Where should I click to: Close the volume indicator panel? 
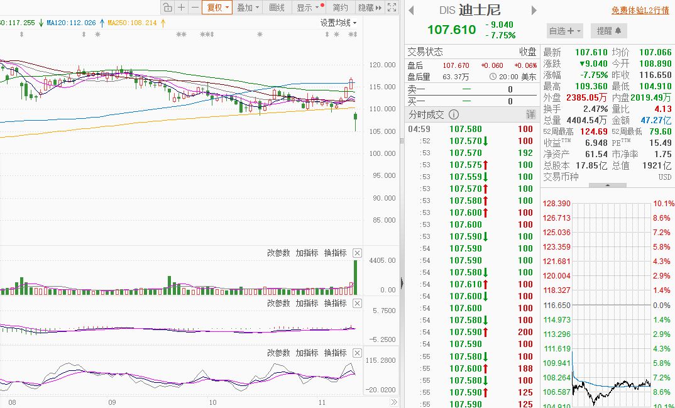coord(358,253)
